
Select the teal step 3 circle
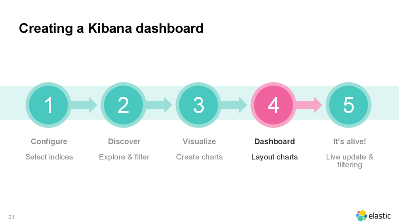coord(198,105)
